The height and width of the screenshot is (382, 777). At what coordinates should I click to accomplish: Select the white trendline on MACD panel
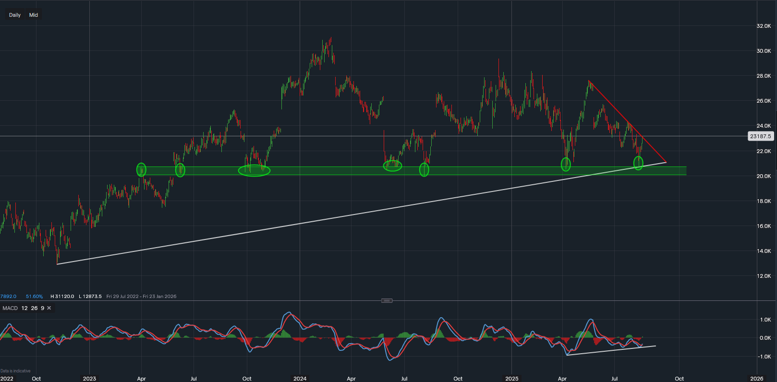tap(610, 350)
